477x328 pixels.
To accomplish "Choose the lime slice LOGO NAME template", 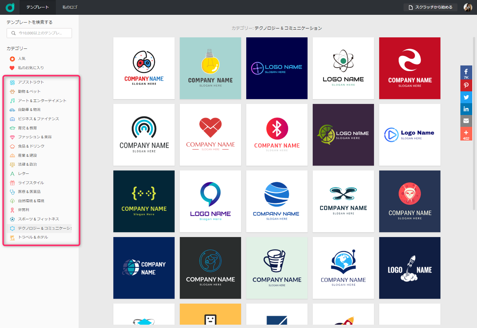I will (x=343, y=135).
